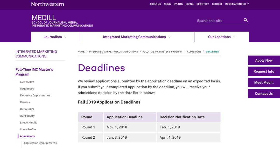Click the Decision Notification Date column header

[188, 117]
